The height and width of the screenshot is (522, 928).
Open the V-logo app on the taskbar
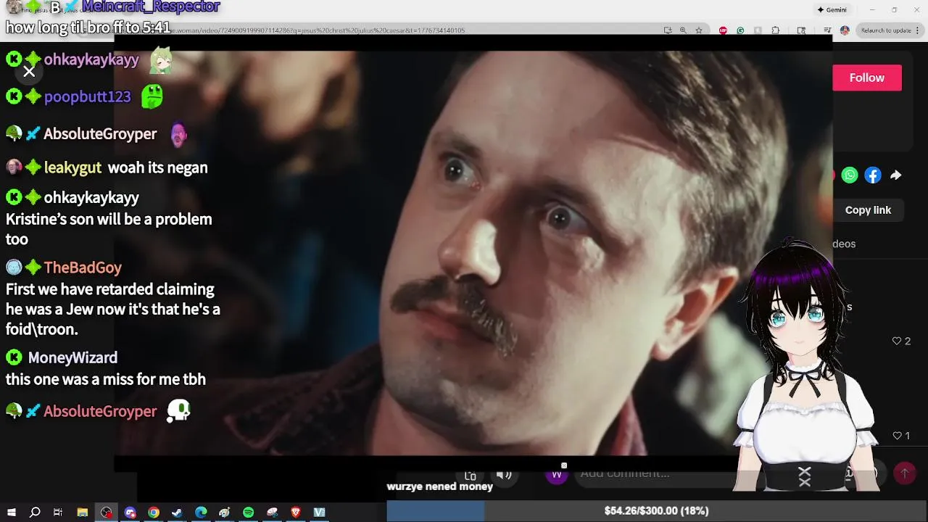320,513
